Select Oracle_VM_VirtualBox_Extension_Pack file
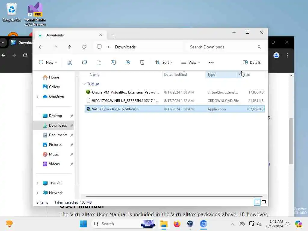Screen dimensions: 308x231 [x=175, y=92]
